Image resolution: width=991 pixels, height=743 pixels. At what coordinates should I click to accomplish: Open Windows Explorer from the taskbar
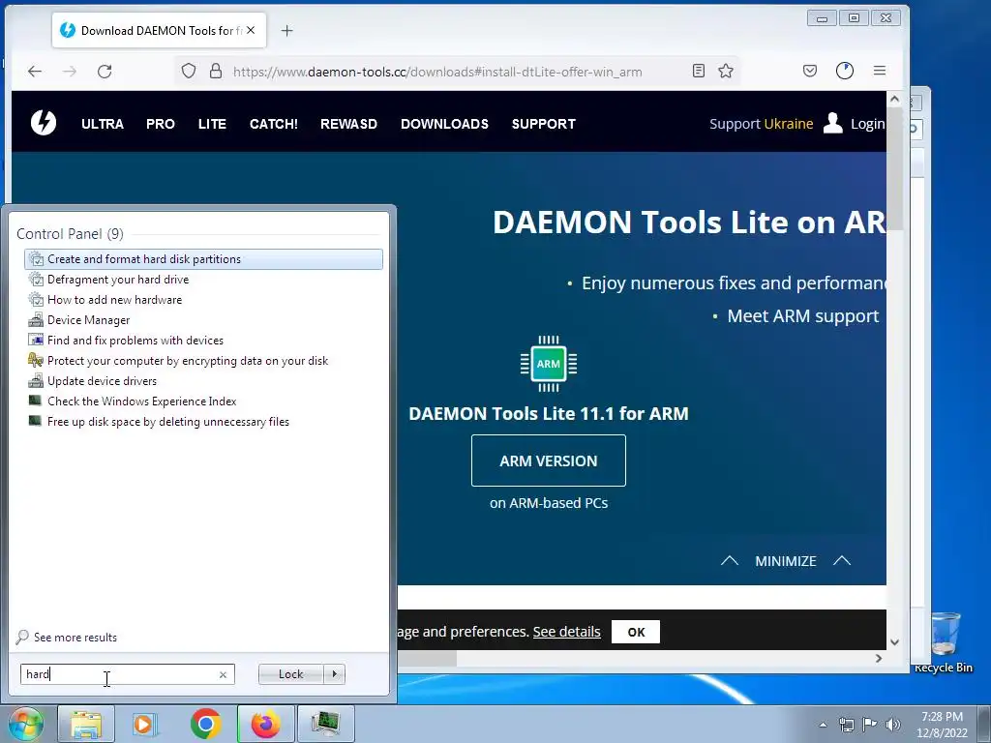86,724
